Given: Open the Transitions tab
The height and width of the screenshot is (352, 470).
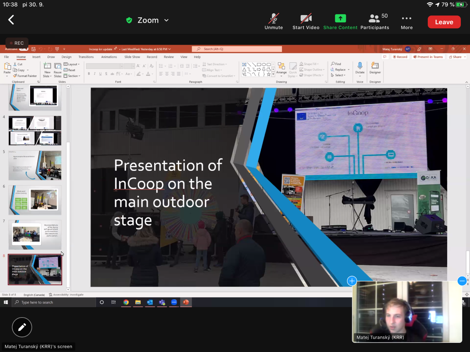Looking at the screenshot, I should click(x=86, y=57).
